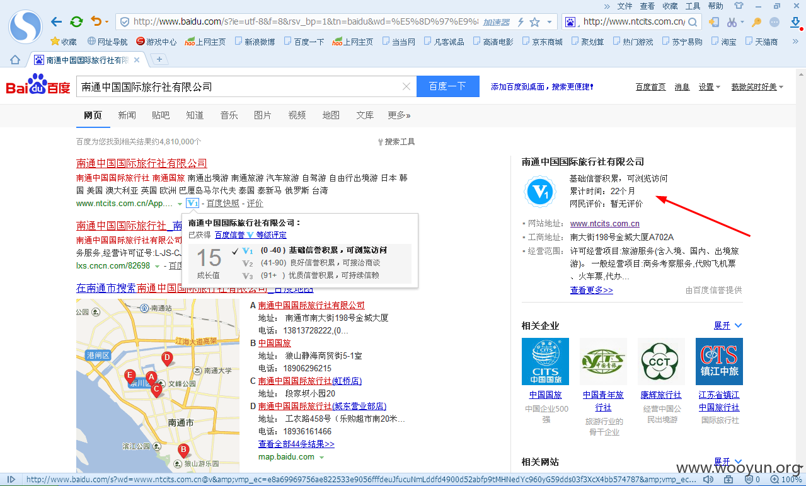Open the 京东商城 bookmark
The width and height of the screenshot is (806, 486).
pos(542,42)
